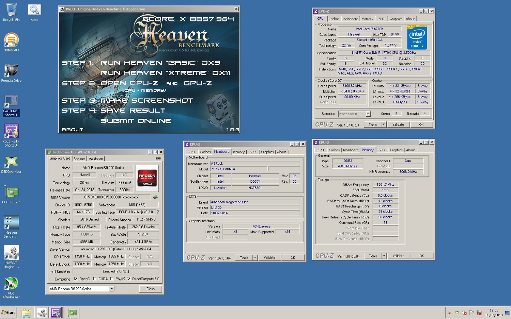
Task: Click MAKE SCREENSHOT in Heaven app
Action: [146, 101]
